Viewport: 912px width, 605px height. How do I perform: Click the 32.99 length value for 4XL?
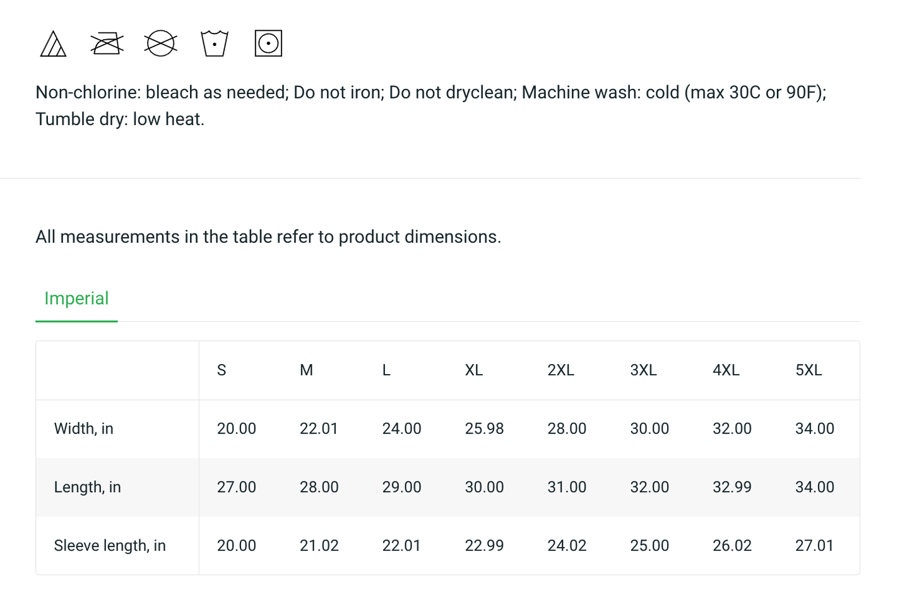(732, 487)
